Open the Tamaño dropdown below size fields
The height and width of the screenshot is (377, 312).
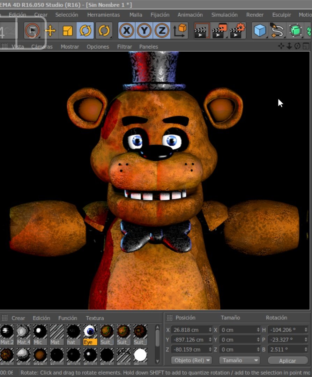(240, 360)
